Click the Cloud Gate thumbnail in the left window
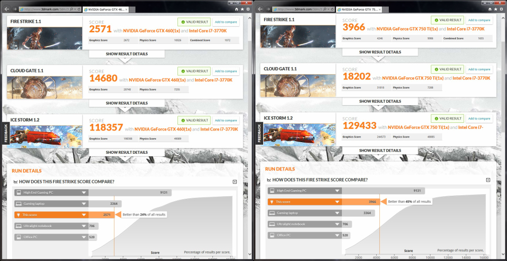507x261 pixels. point(45,88)
